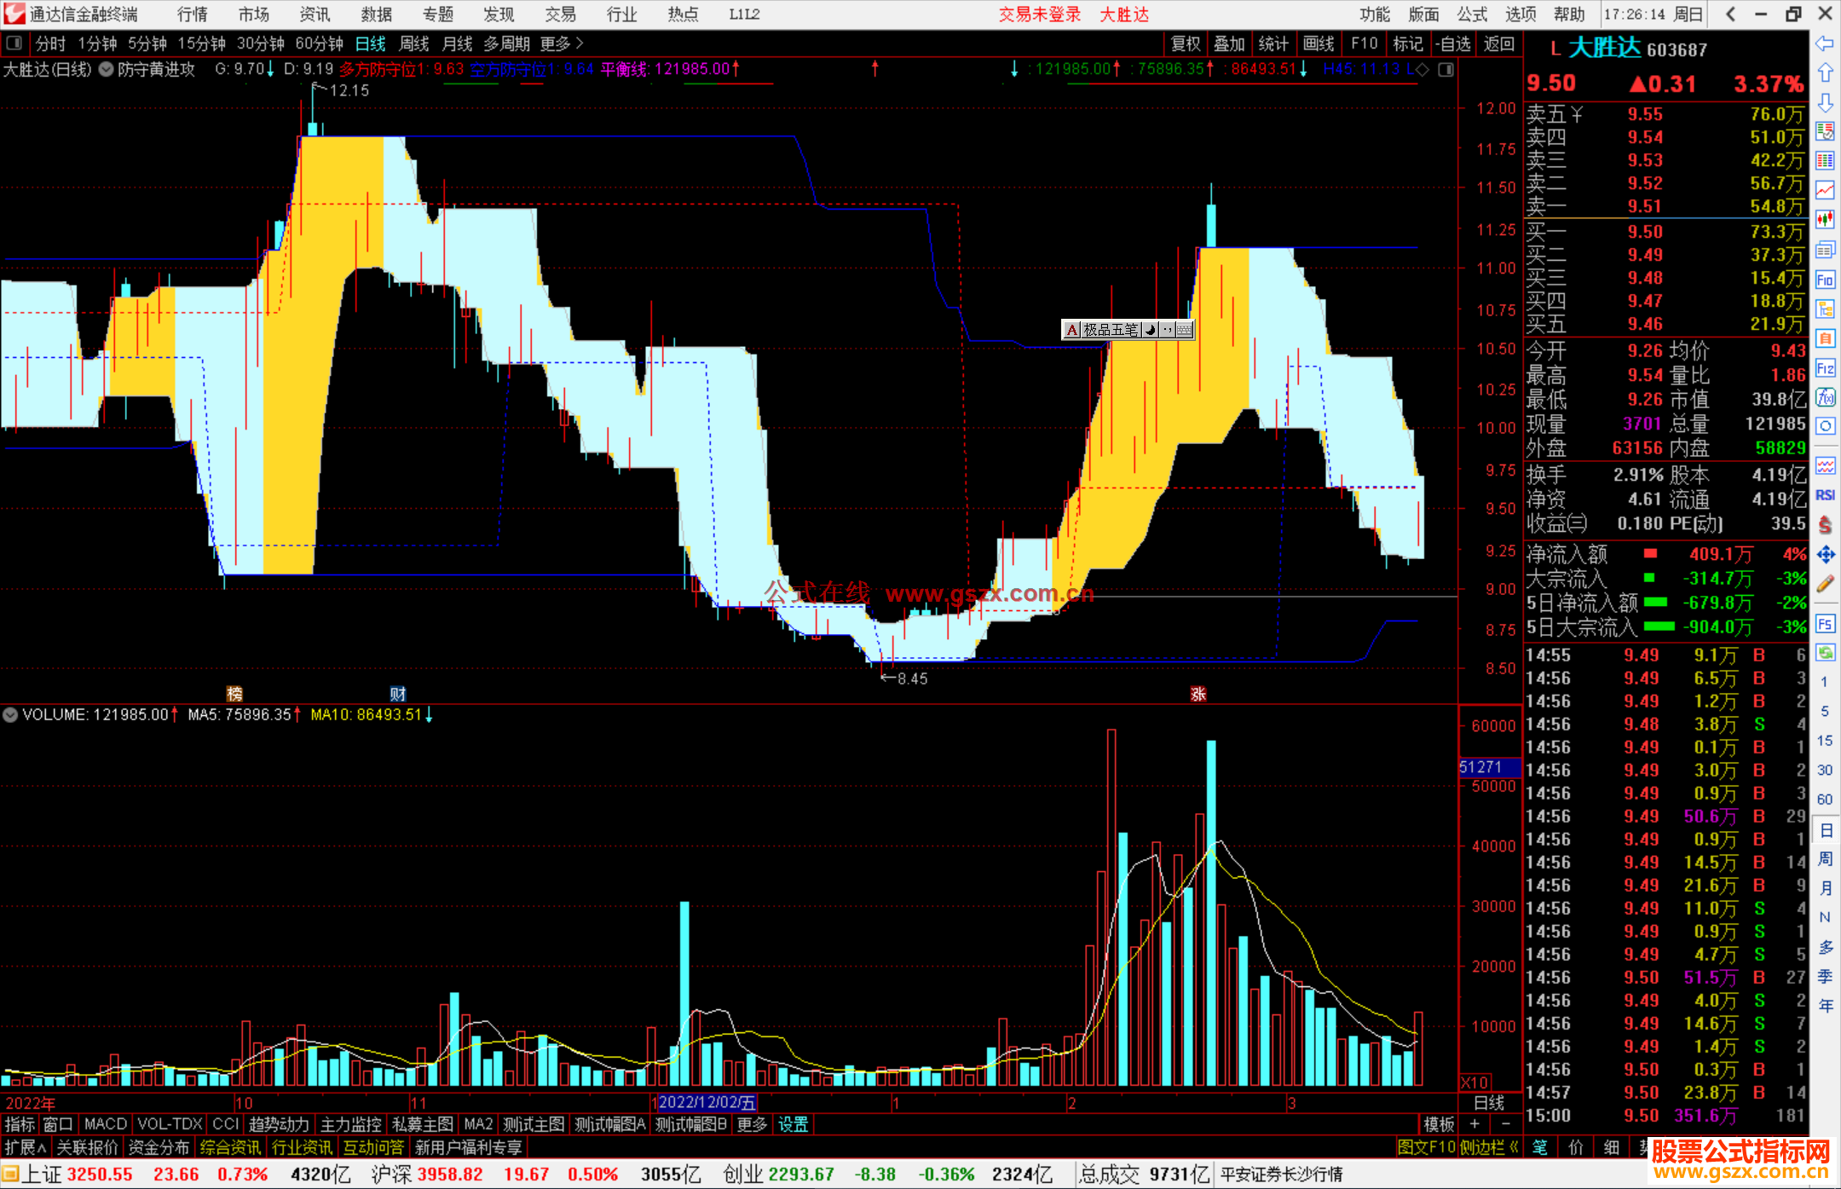The height and width of the screenshot is (1189, 1841).
Task: Click the RSI indicator sidebar icon
Action: tap(1825, 495)
